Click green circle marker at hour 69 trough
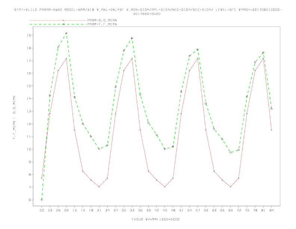This screenshot has width=296, height=229. [x=231, y=152]
